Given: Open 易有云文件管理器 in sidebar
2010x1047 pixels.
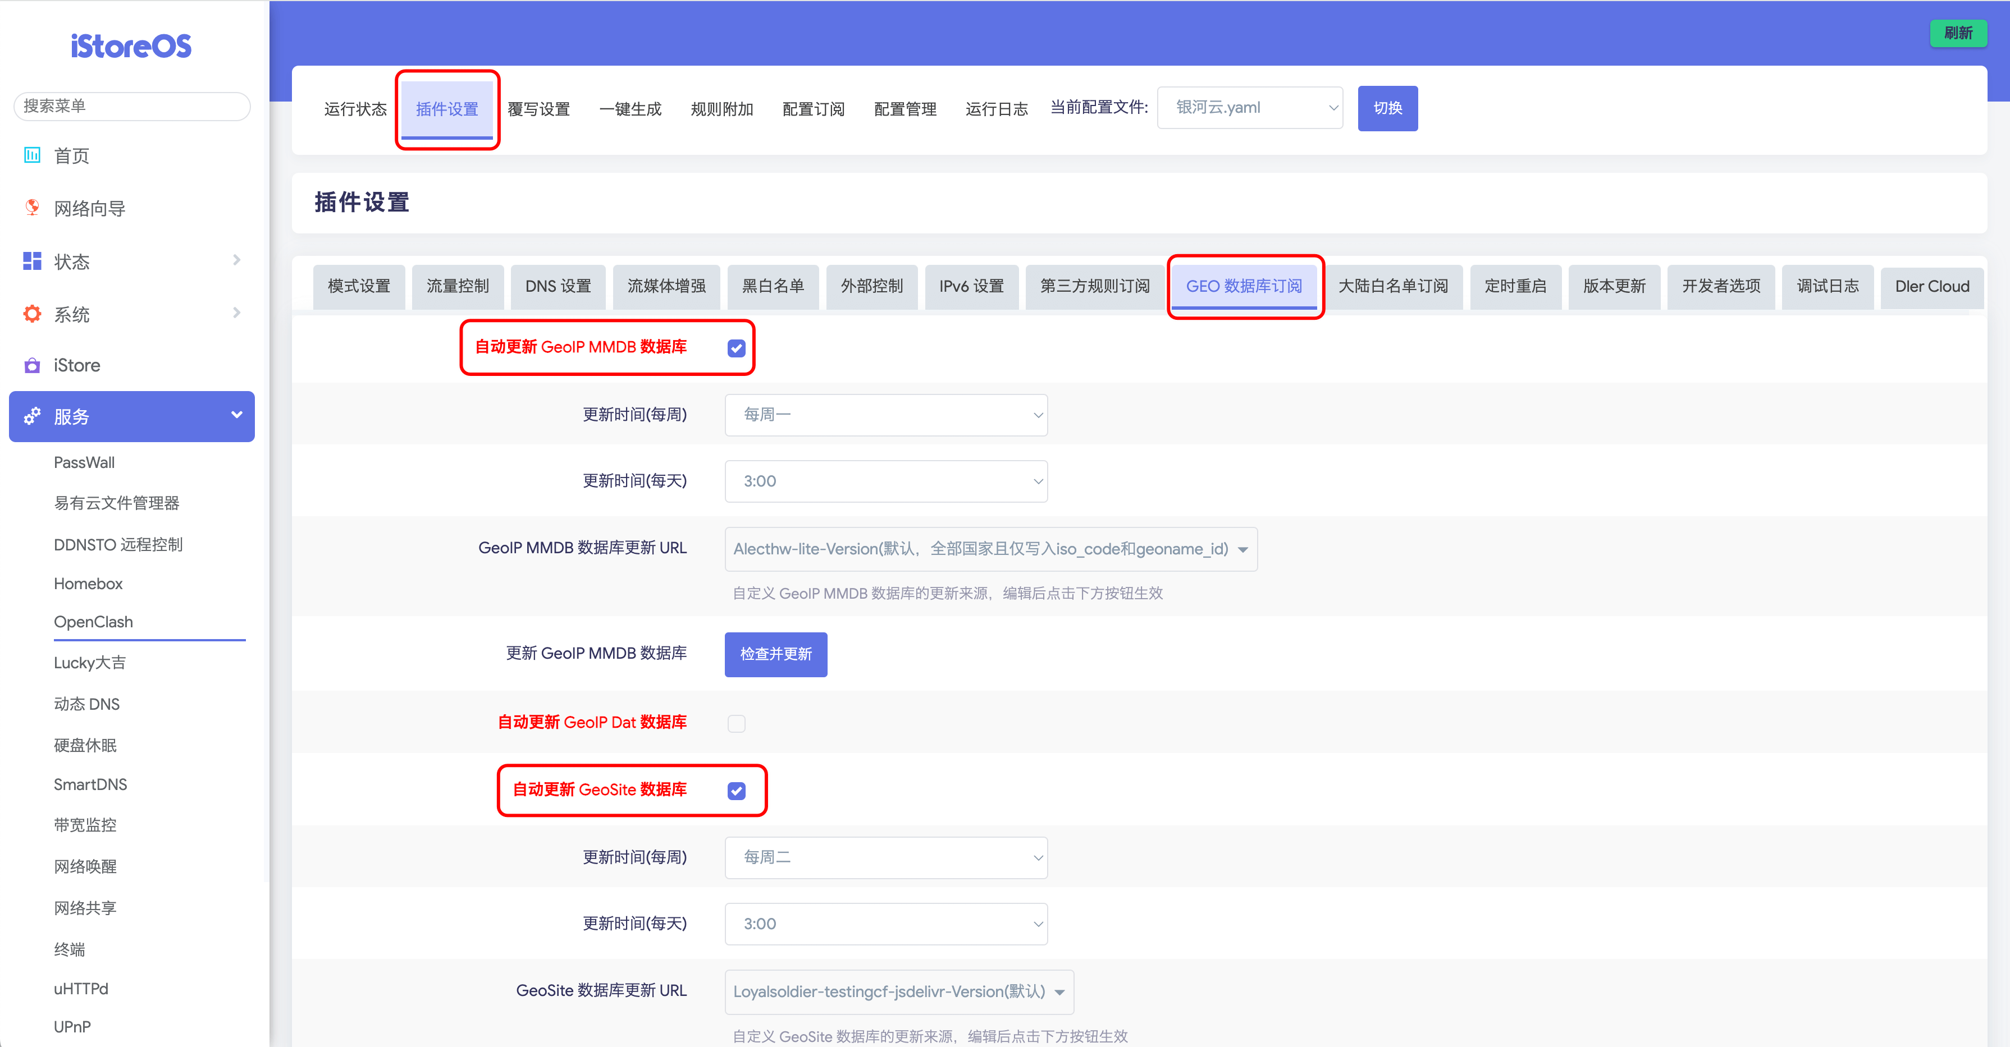Looking at the screenshot, I should [x=116, y=503].
